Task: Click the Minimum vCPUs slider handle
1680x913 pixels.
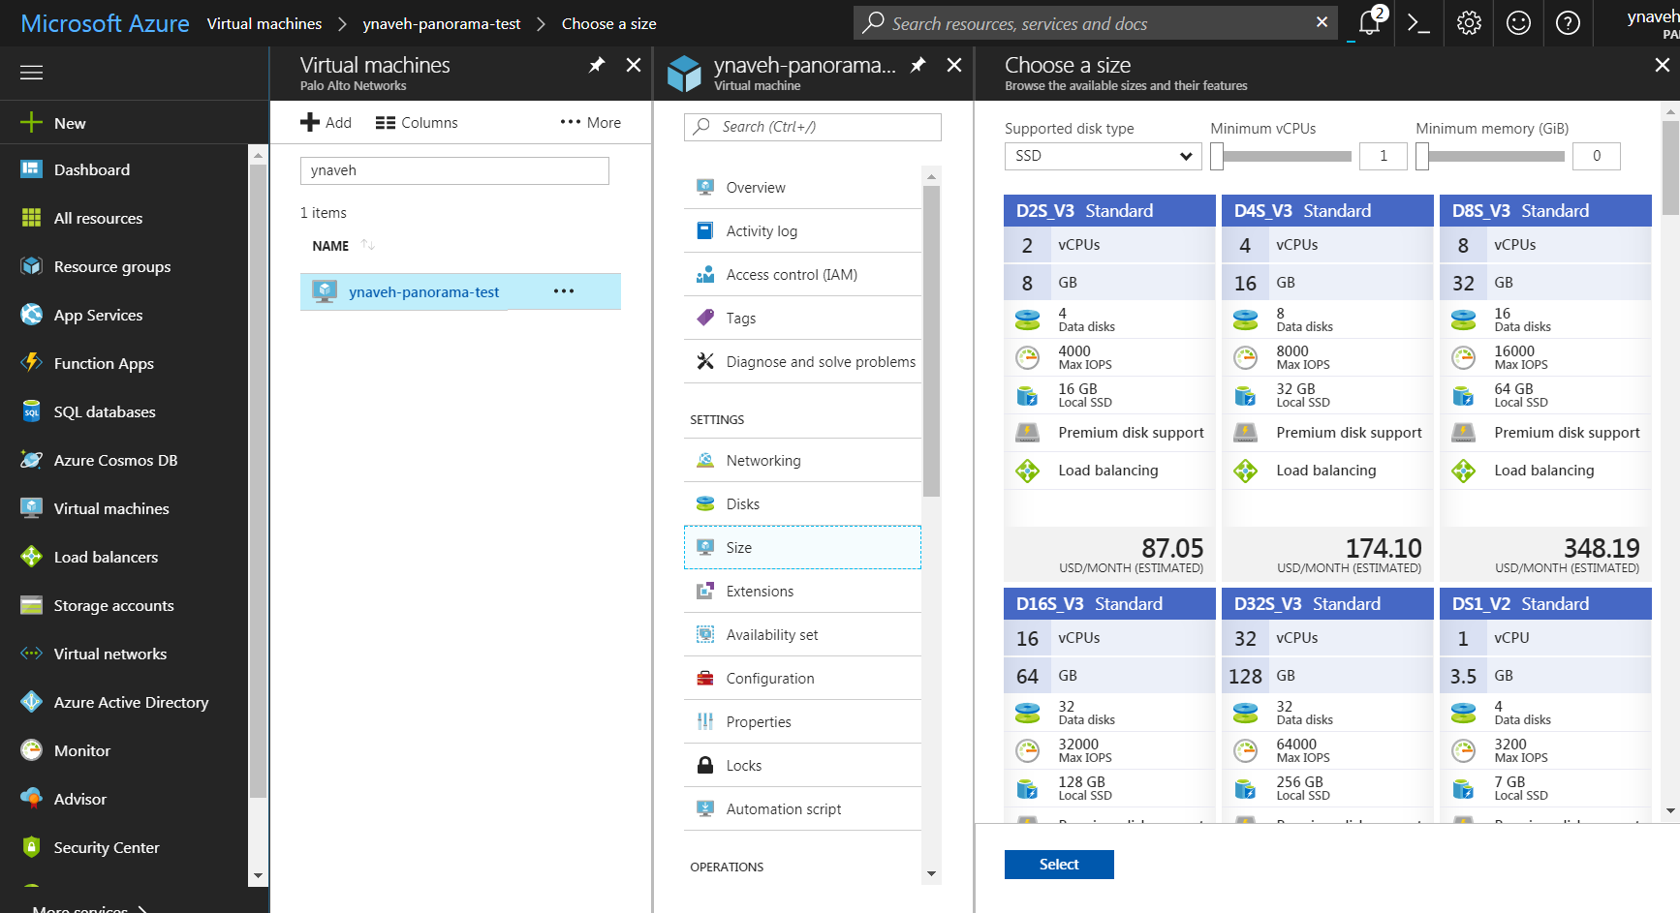Action: (1217, 156)
